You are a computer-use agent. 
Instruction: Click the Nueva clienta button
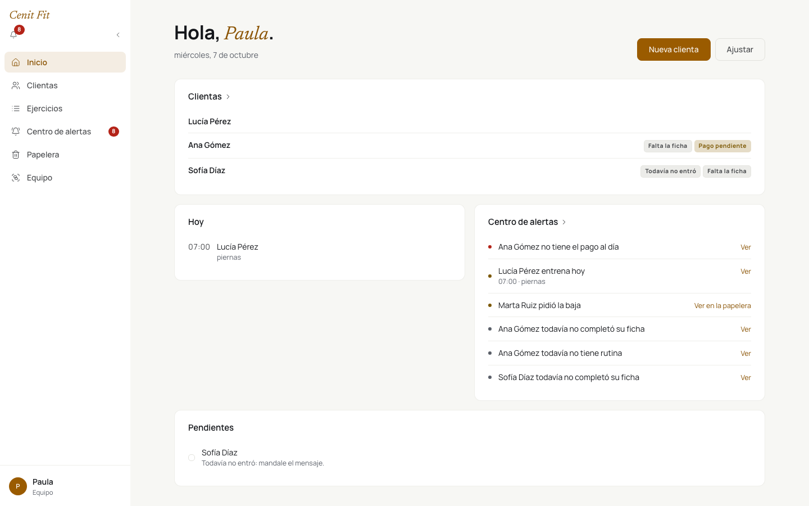[x=674, y=49]
